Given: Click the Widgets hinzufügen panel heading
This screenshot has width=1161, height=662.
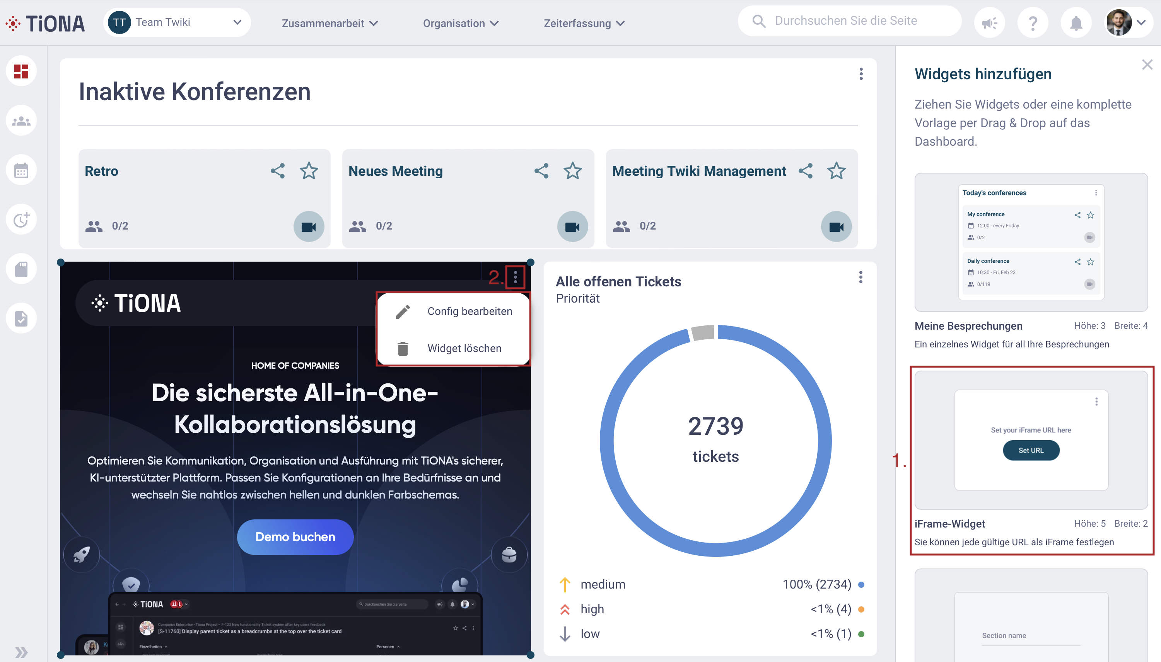Looking at the screenshot, I should tap(983, 74).
